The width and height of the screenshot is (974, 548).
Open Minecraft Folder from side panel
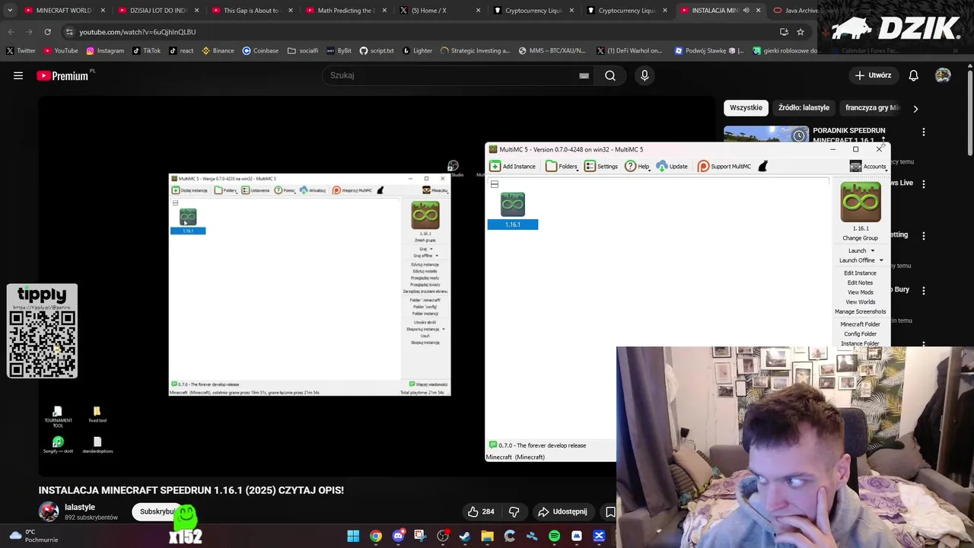(x=860, y=324)
